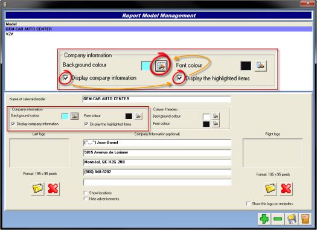Click the Left logo preview box
Image resolution: width=317 pixels, height=230 pixels.
pyautogui.click(x=39, y=153)
